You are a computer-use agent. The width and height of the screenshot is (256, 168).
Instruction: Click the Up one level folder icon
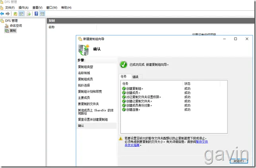(16, 14)
